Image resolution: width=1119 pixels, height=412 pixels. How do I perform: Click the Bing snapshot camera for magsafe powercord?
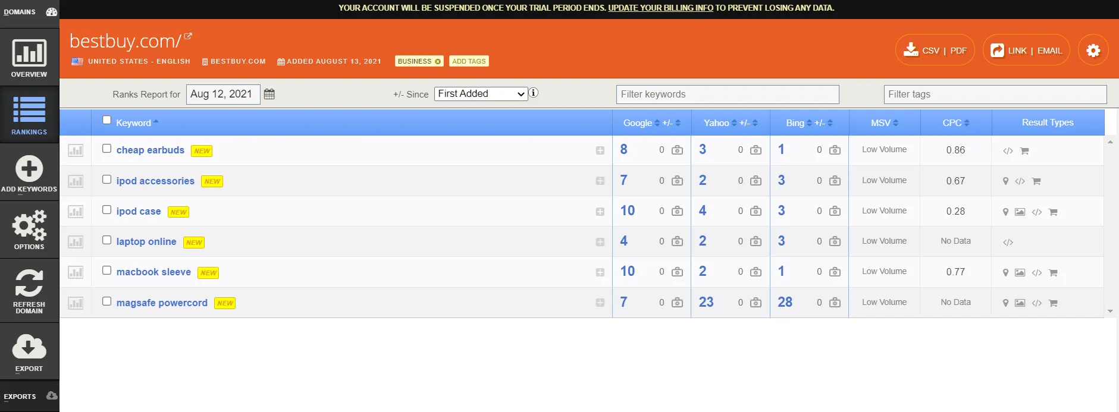coord(835,303)
